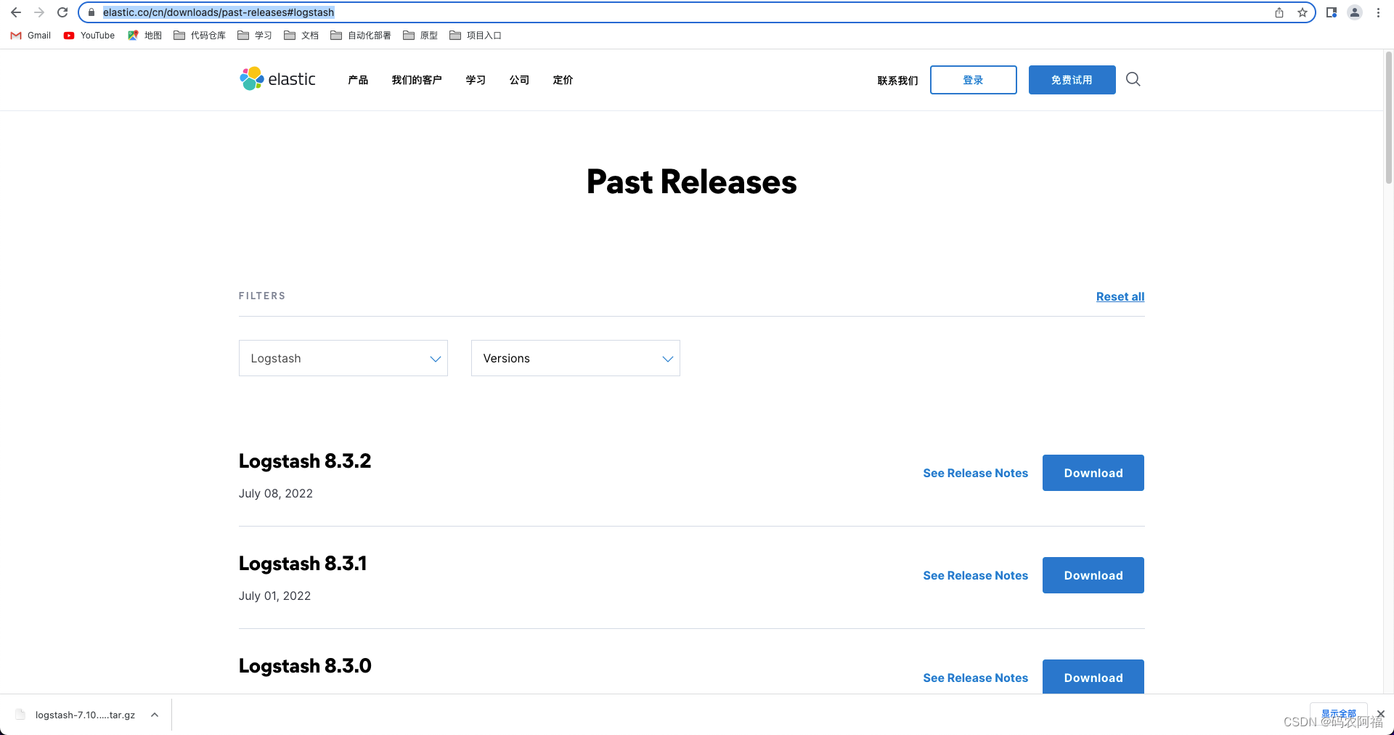Open the 学习 bookmark folder
1394x735 pixels.
(x=255, y=36)
